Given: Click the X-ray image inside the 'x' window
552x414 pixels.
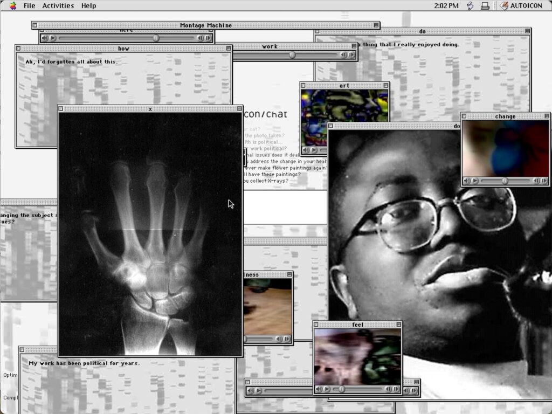Looking at the screenshot, I should point(150,232).
